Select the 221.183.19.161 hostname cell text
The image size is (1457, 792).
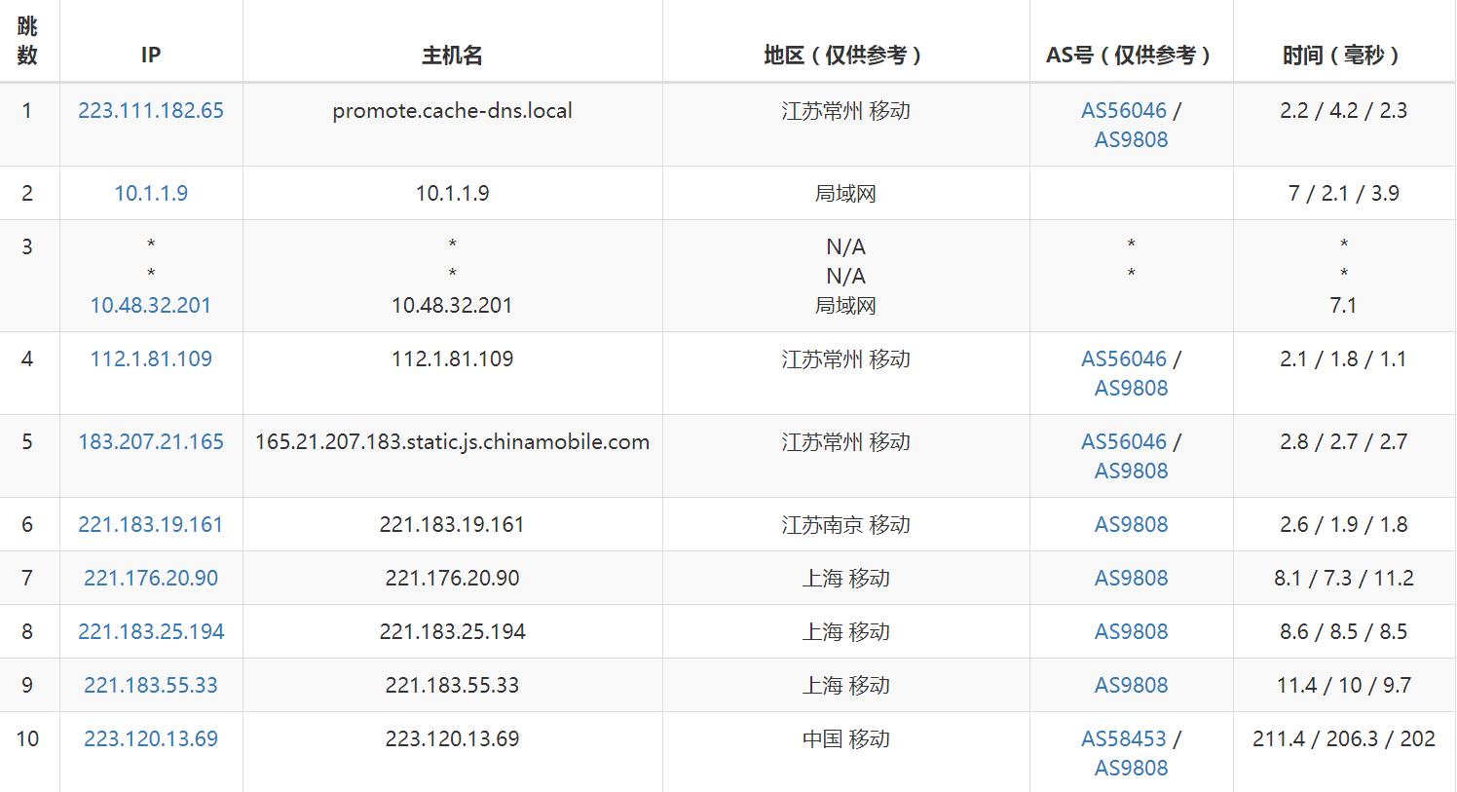point(452,524)
